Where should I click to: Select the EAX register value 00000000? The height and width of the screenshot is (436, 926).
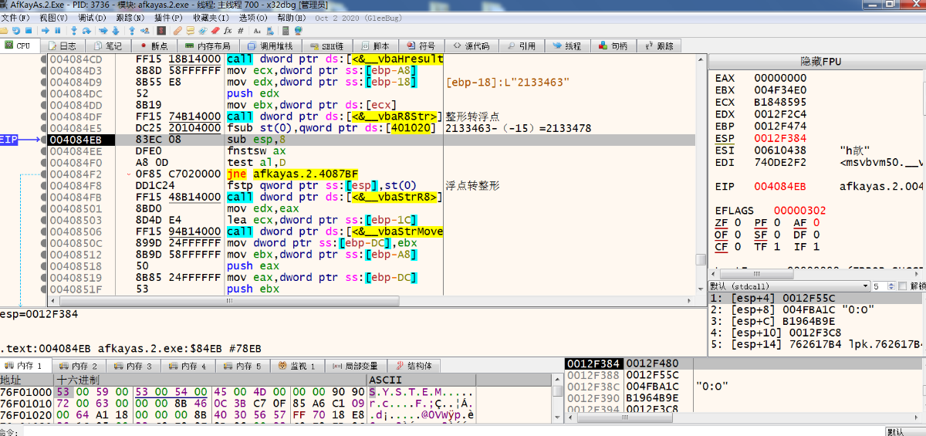(x=780, y=78)
